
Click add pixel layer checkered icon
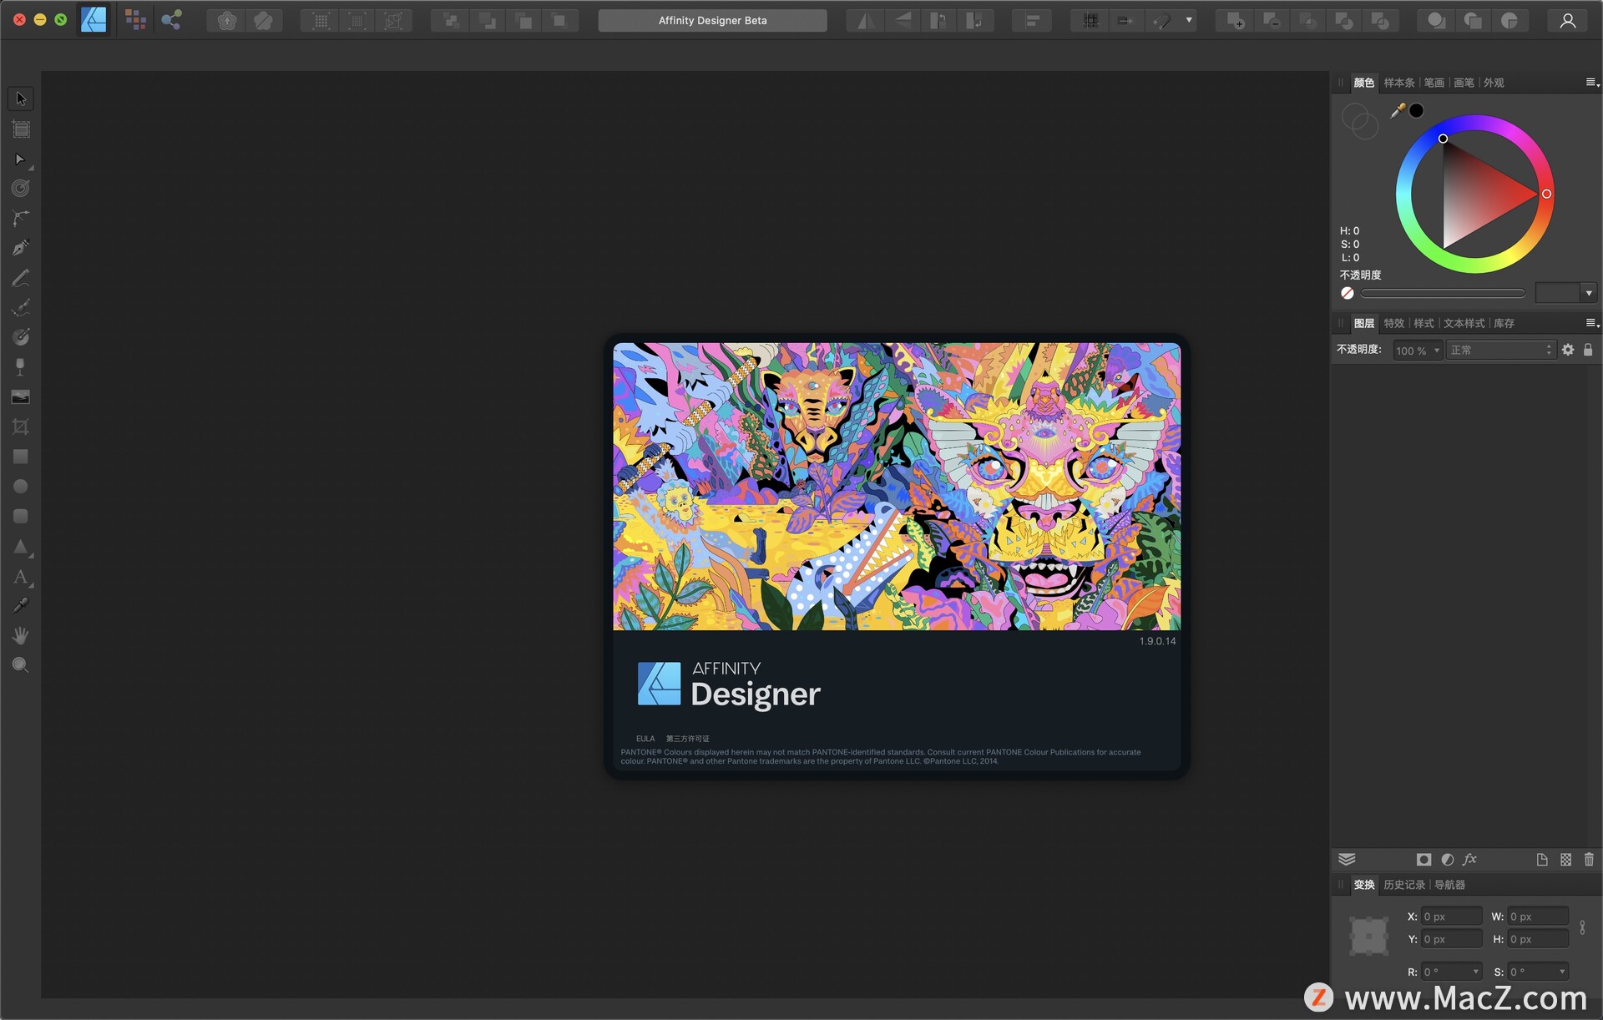pyautogui.click(x=1565, y=860)
